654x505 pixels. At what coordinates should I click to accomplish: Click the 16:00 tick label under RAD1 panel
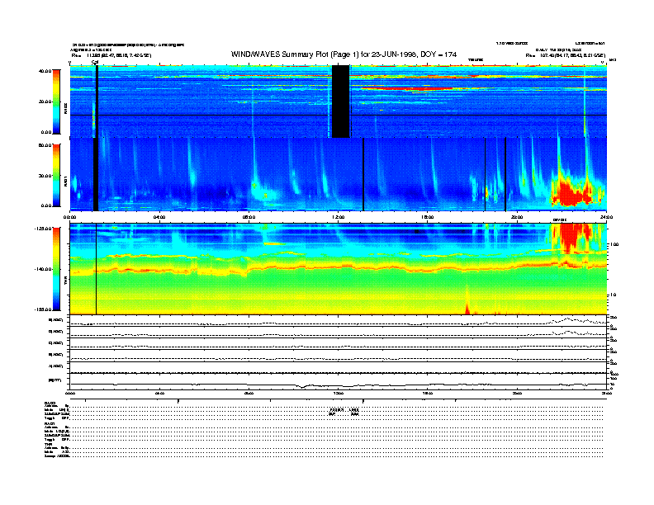click(428, 217)
